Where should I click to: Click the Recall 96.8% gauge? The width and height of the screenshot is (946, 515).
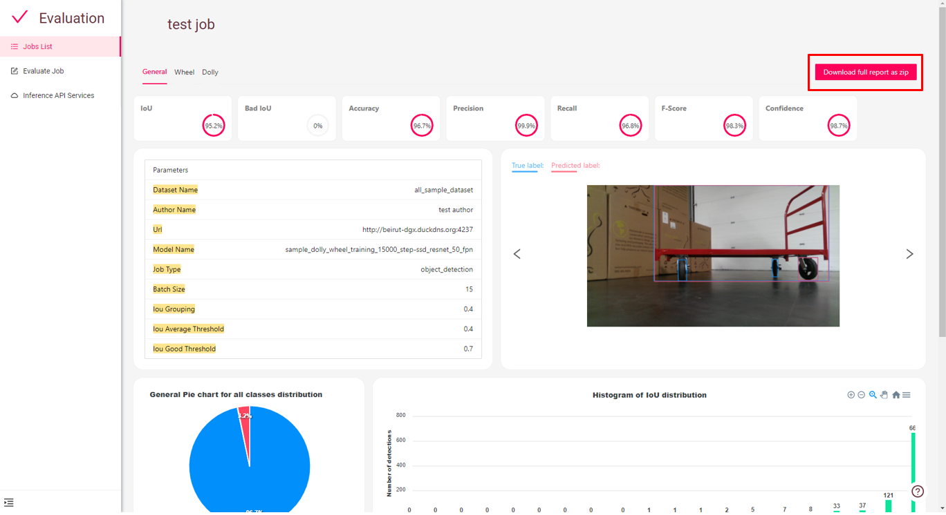click(x=631, y=126)
